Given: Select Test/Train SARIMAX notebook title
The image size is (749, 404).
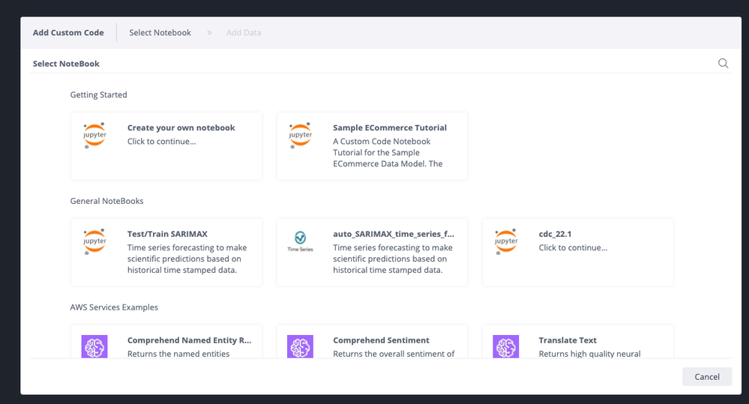Looking at the screenshot, I should (167, 235).
